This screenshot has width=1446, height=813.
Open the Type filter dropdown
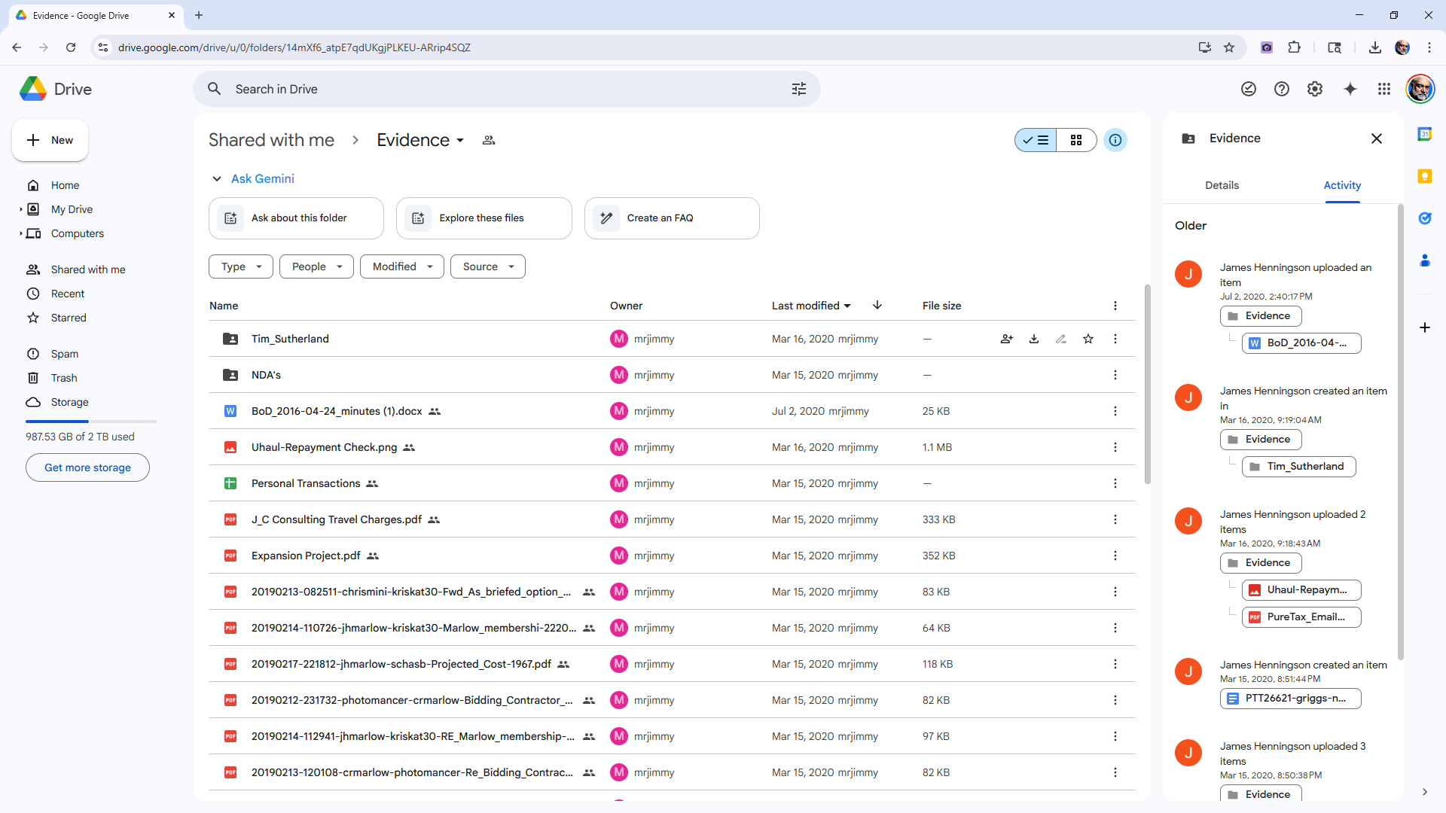[241, 266]
